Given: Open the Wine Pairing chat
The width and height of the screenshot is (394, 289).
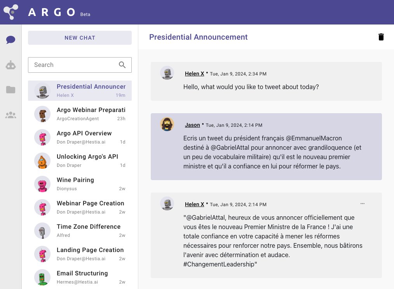Looking at the screenshot, I should [x=80, y=184].
